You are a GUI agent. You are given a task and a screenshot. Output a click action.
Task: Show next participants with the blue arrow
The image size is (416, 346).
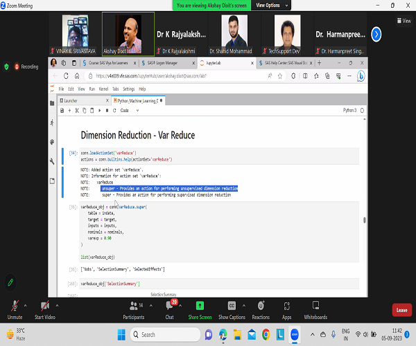[376, 35]
